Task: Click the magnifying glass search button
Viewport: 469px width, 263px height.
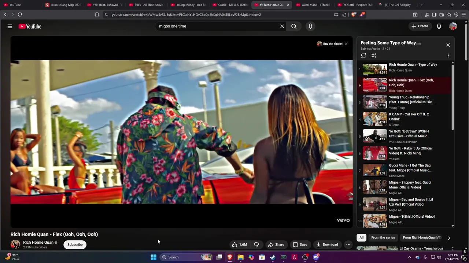Action: [x=294, y=26]
